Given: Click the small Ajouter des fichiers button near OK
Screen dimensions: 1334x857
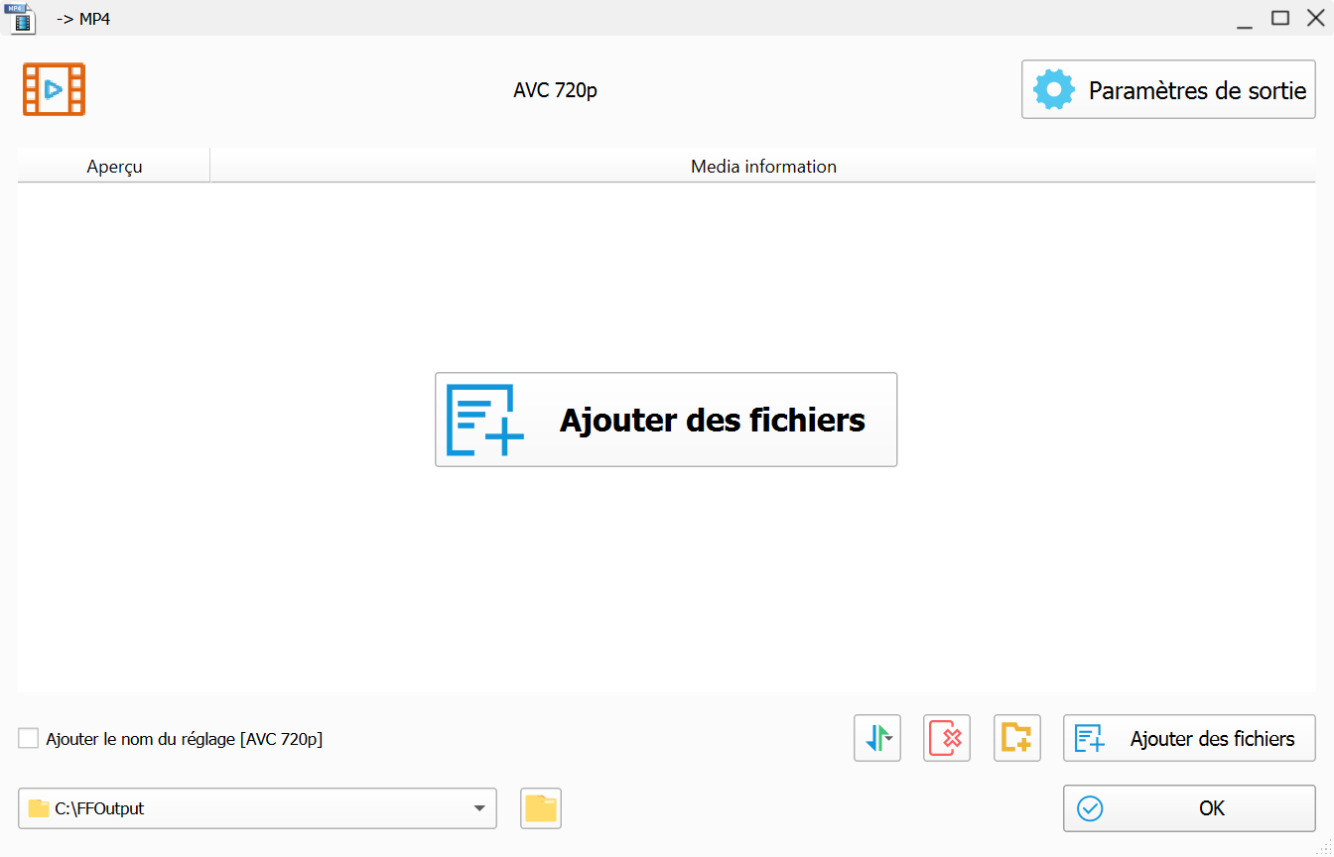Looking at the screenshot, I should coord(1189,738).
